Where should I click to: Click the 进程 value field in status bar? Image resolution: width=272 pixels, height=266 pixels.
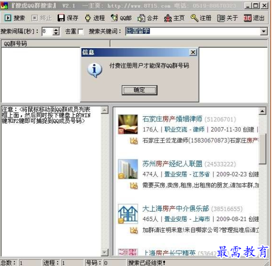click(x=73, y=263)
